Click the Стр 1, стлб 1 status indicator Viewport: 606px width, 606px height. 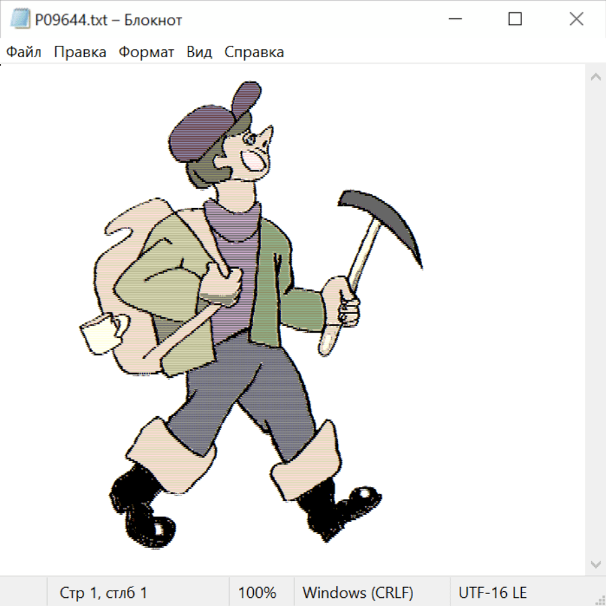[104, 593]
